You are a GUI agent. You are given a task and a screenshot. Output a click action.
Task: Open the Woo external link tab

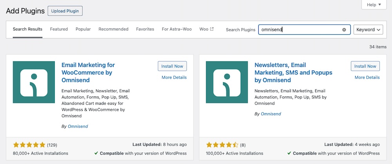[x=206, y=29]
